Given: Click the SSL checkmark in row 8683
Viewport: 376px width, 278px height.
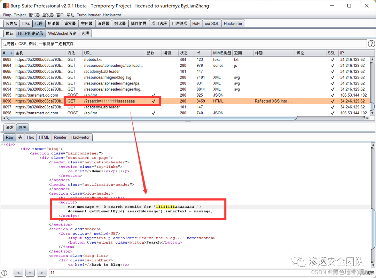Looking at the screenshot, I should click(x=332, y=60).
